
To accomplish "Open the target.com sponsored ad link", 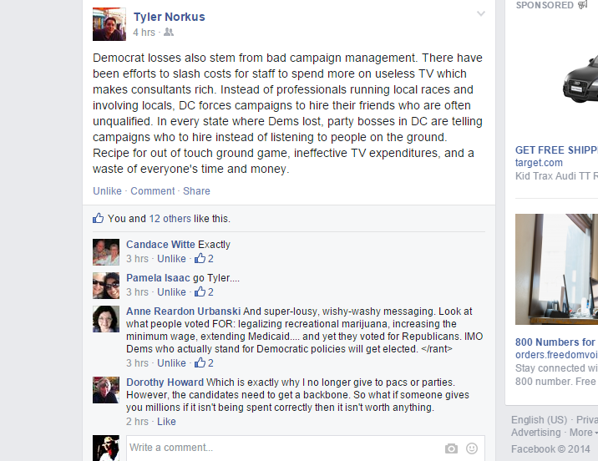I will click(539, 163).
